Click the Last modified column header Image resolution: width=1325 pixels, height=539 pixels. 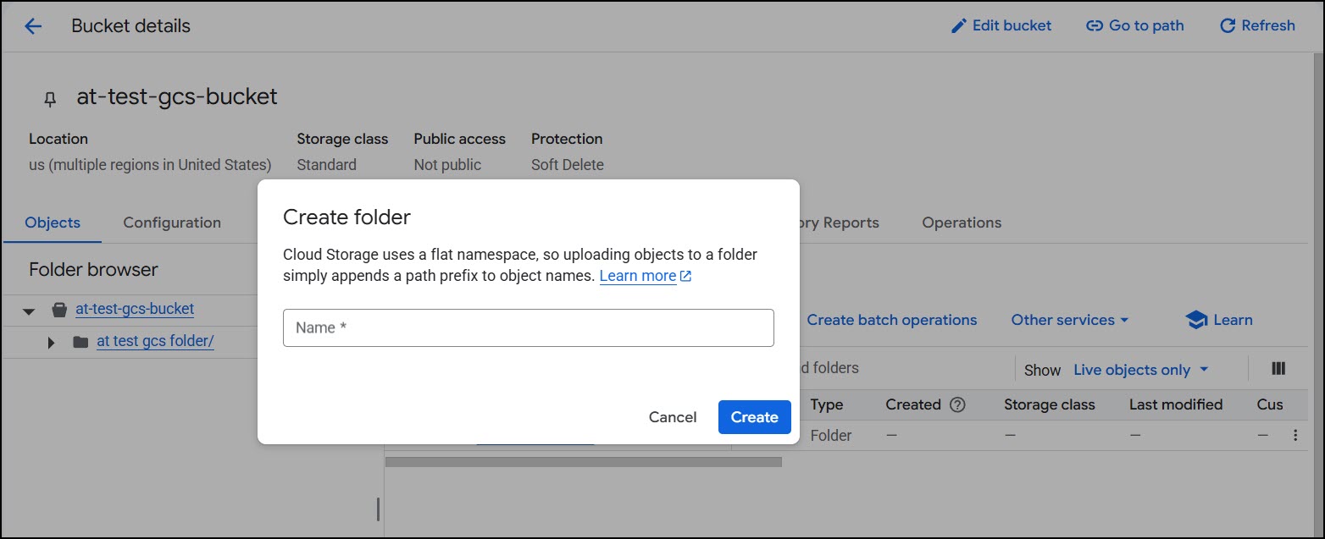coord(1176,404)
